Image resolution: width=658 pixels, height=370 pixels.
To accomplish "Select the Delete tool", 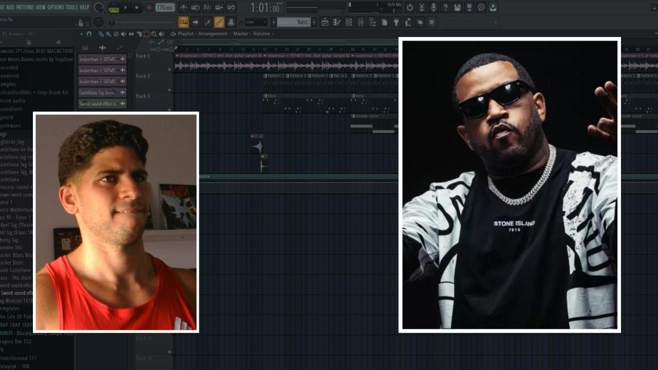I will (116, 34).
